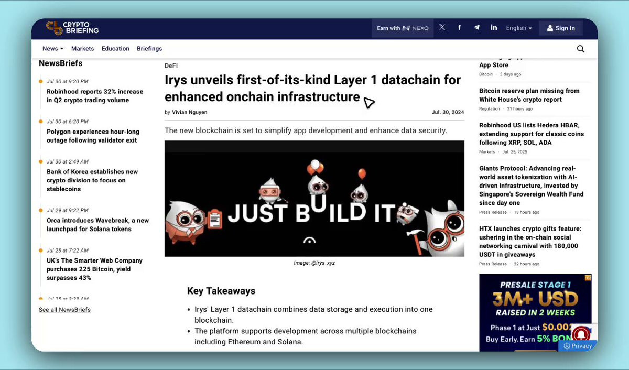Image resolution: width=629 pixels, height=370 pixels.
Task: Click the search magnifier icon
Action: pos(581,49)
